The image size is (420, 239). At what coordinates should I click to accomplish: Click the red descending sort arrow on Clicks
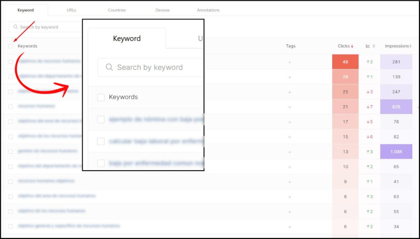pos(352,46)
